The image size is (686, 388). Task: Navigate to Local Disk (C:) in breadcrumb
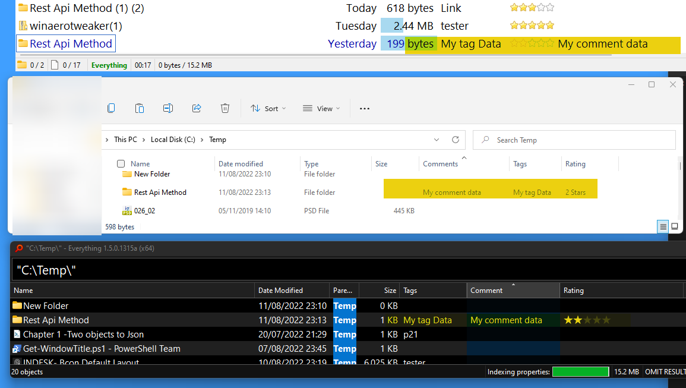[173, 140]
